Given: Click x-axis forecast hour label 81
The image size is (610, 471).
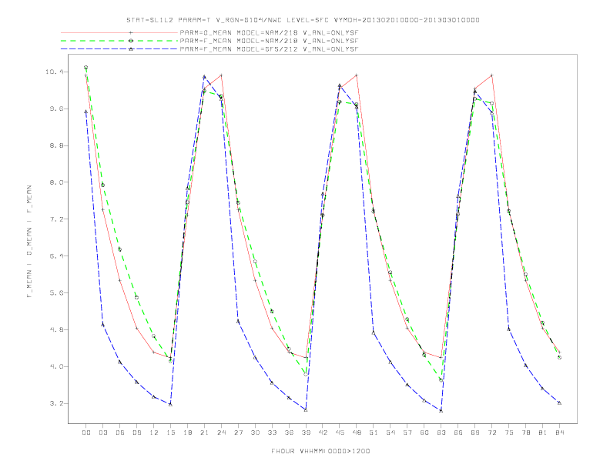Looking at the screenshot, I should [543, 433].
